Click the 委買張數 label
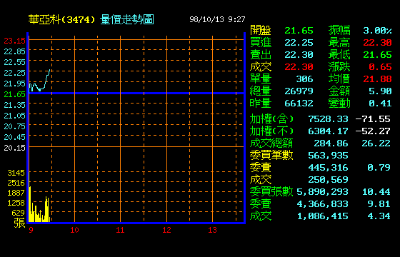Image resolution: width=400 pixels, height=257 pixels. coord(271,192)
